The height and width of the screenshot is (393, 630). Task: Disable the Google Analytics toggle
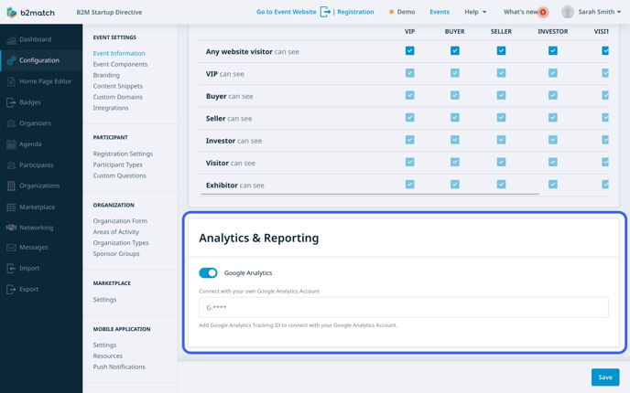pyautogui.click(x=208, y=272)
